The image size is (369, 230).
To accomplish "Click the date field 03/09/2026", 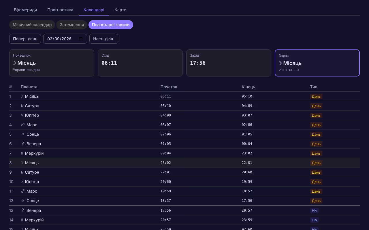I will tap(59, 39).
